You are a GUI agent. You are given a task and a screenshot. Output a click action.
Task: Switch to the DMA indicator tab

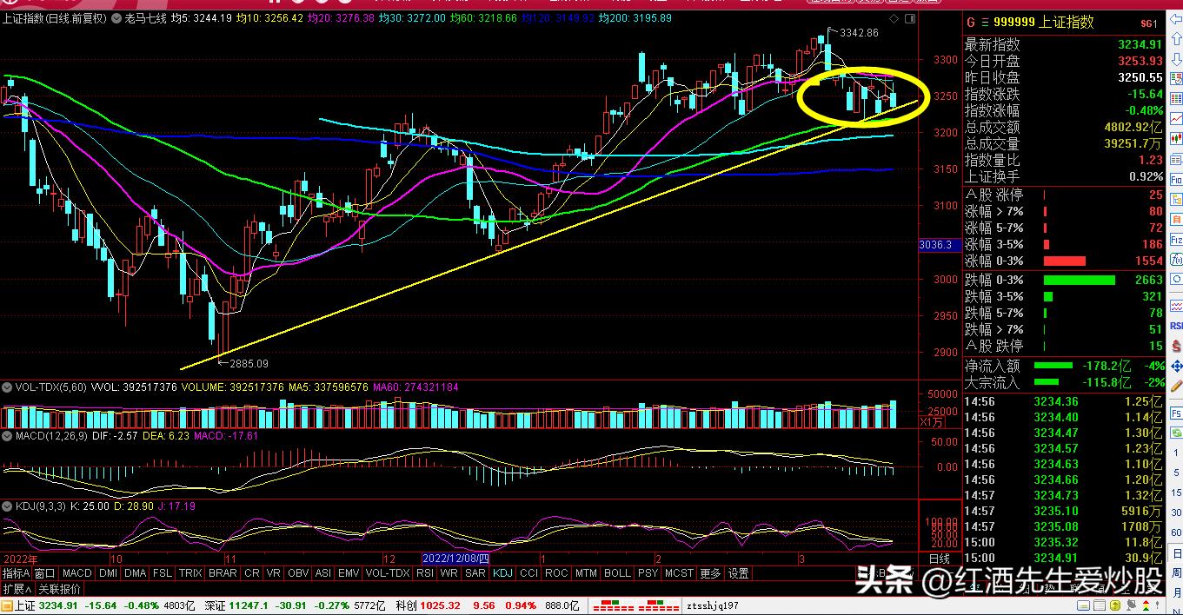point(135,573)
